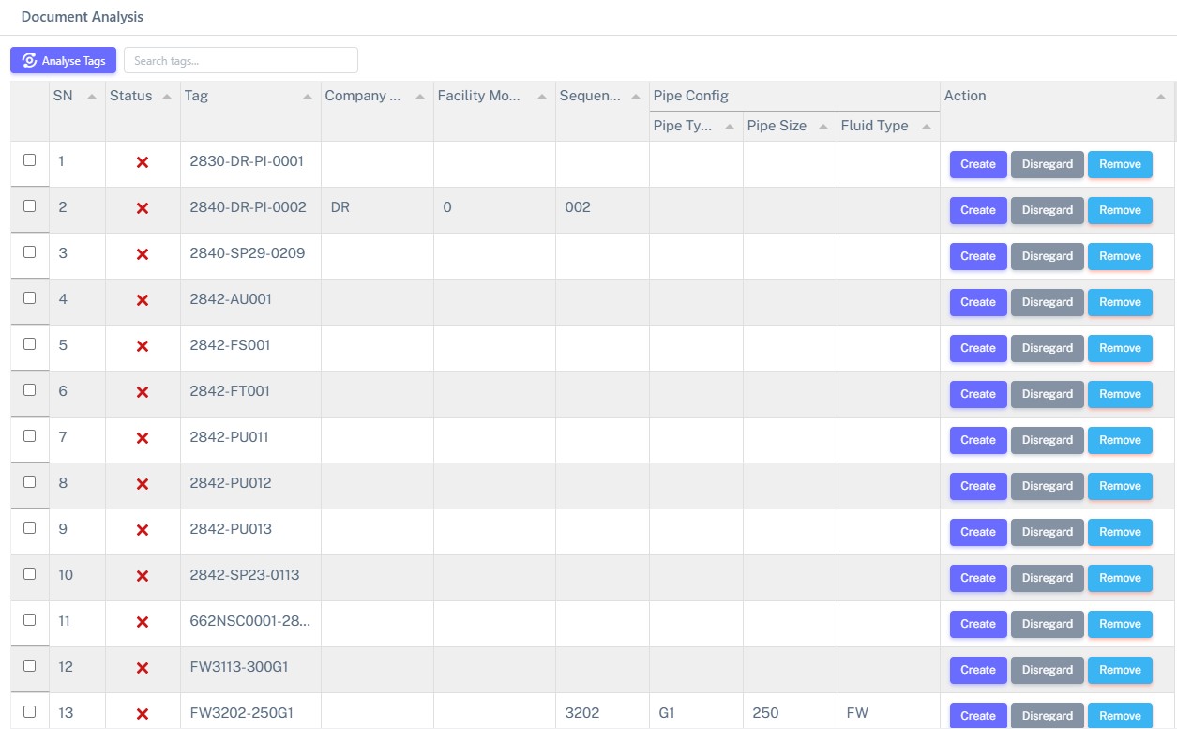Click the Tag column sort arrow
Screen dimensions: 1177x729
point(308,96)
